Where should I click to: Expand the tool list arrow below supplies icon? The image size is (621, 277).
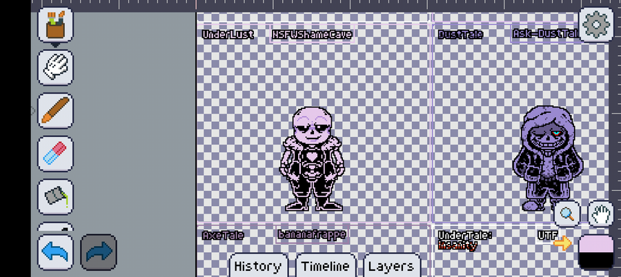55,45
